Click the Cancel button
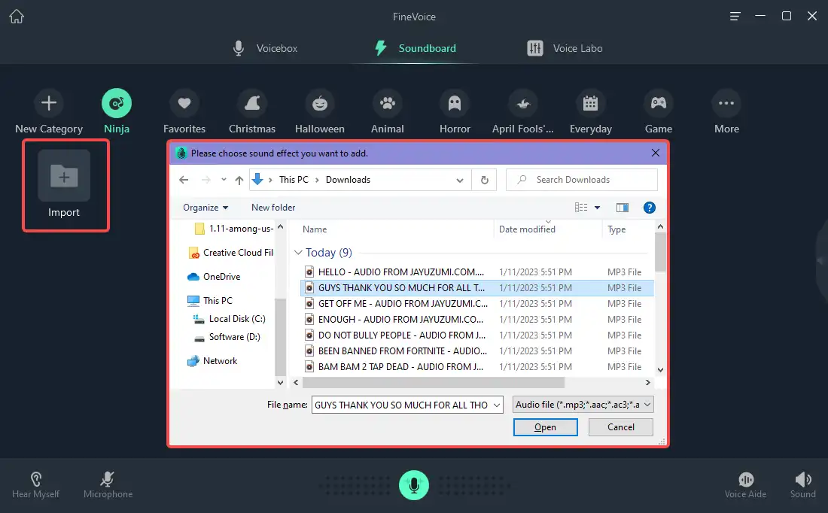The height and width of the screenshot is (513, 828). pos(620,427)
